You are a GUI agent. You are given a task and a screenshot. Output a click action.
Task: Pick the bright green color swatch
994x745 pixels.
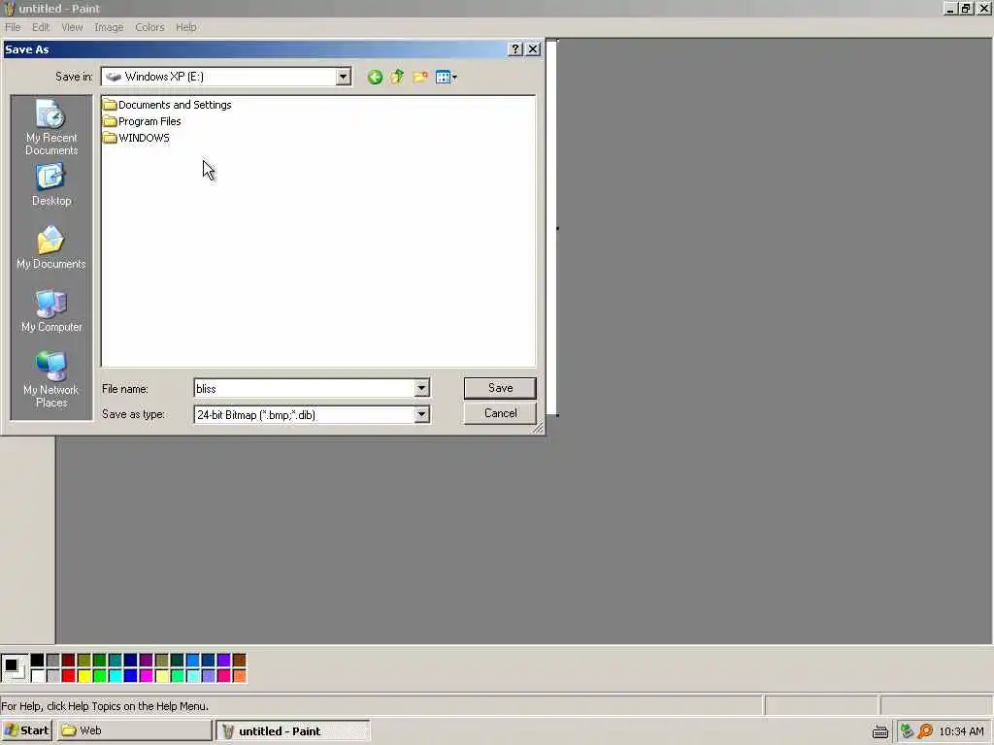(100, 676)
